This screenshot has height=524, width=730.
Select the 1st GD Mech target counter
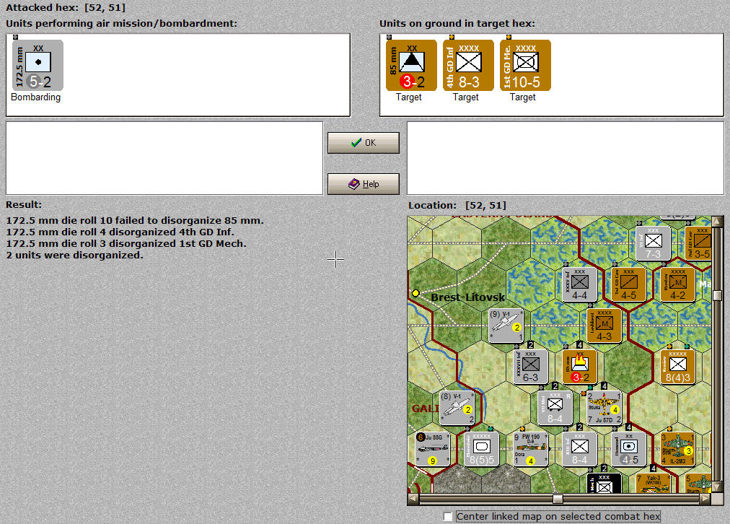(525, 65)
